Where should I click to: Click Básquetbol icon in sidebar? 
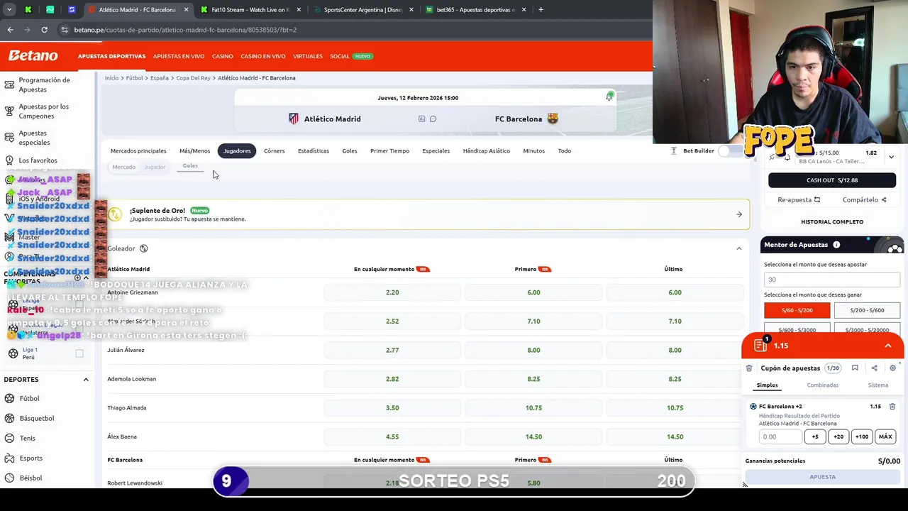click(10, 418)
